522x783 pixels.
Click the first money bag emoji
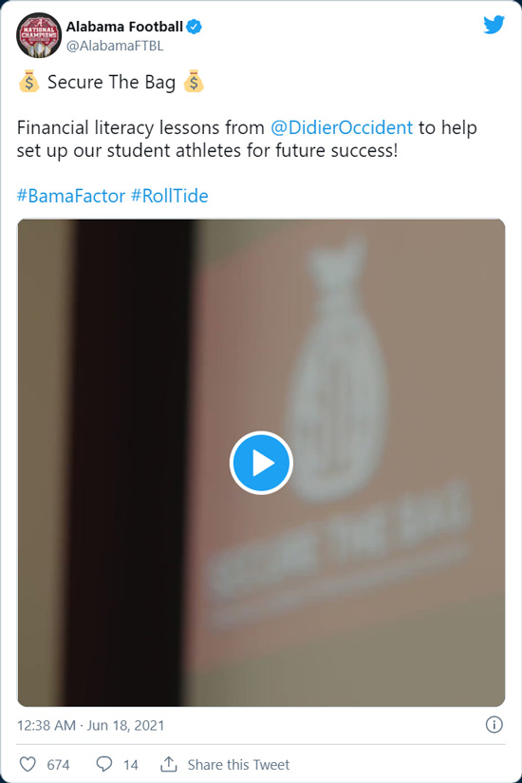click(28, 82)
